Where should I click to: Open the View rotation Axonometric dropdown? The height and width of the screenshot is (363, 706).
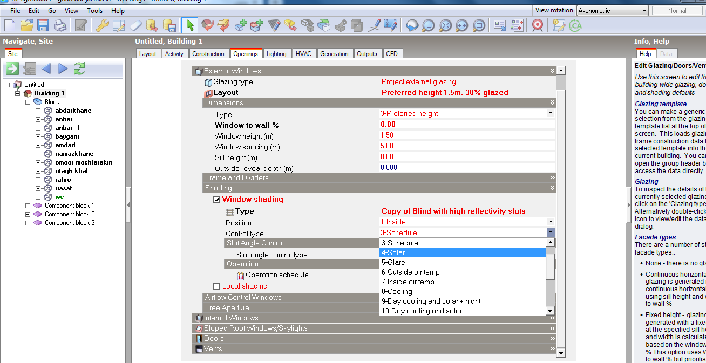(612, 11)
